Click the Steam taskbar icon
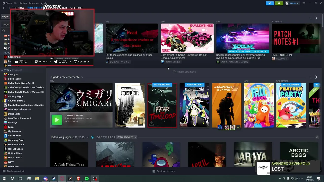Viewport: 324px width, 182px height. [54, 179]
